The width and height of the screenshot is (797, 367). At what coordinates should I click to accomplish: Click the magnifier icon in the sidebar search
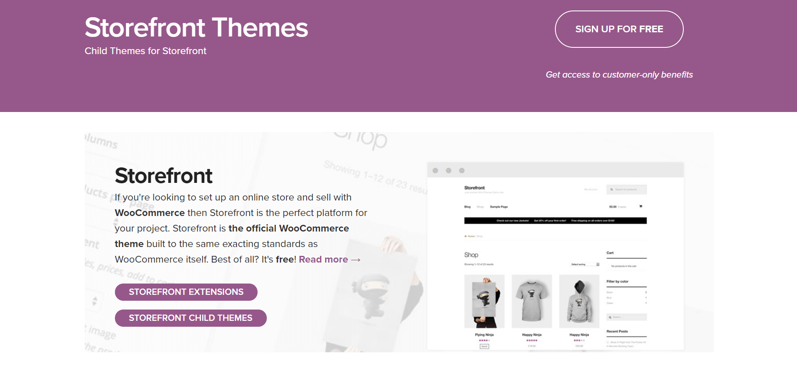610,317
